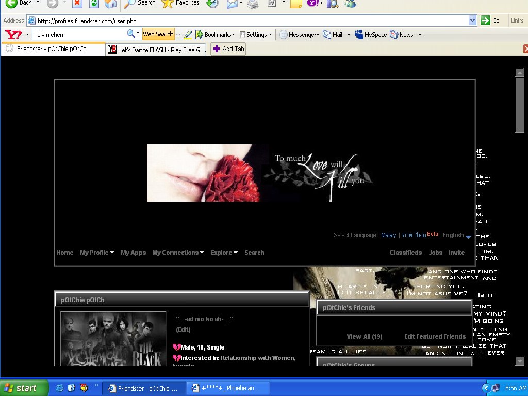Open the Mail envelope toolbar icon

[233, 3]
